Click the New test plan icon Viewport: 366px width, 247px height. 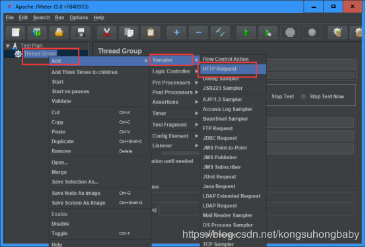(15, 32)
